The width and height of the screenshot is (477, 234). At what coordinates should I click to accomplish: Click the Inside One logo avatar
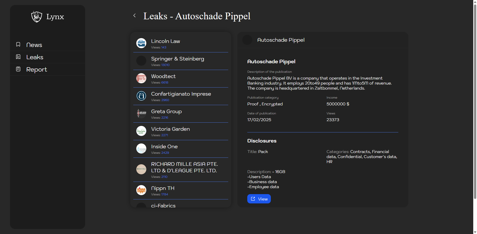(x=141, y=148)
